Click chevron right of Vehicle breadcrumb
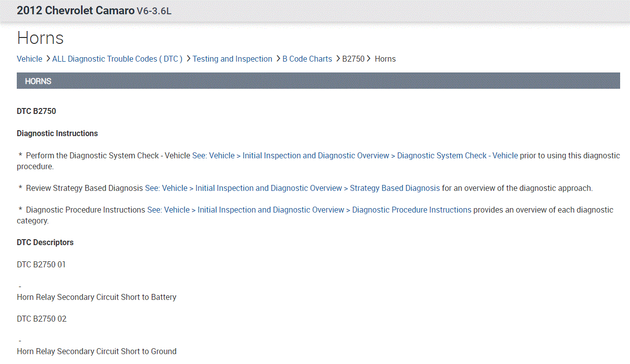 [48, 59]
